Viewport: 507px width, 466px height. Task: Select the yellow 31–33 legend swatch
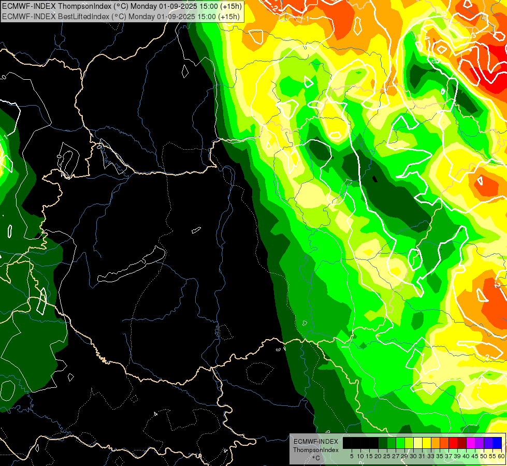pyautogui.click(x=427, y=443)
